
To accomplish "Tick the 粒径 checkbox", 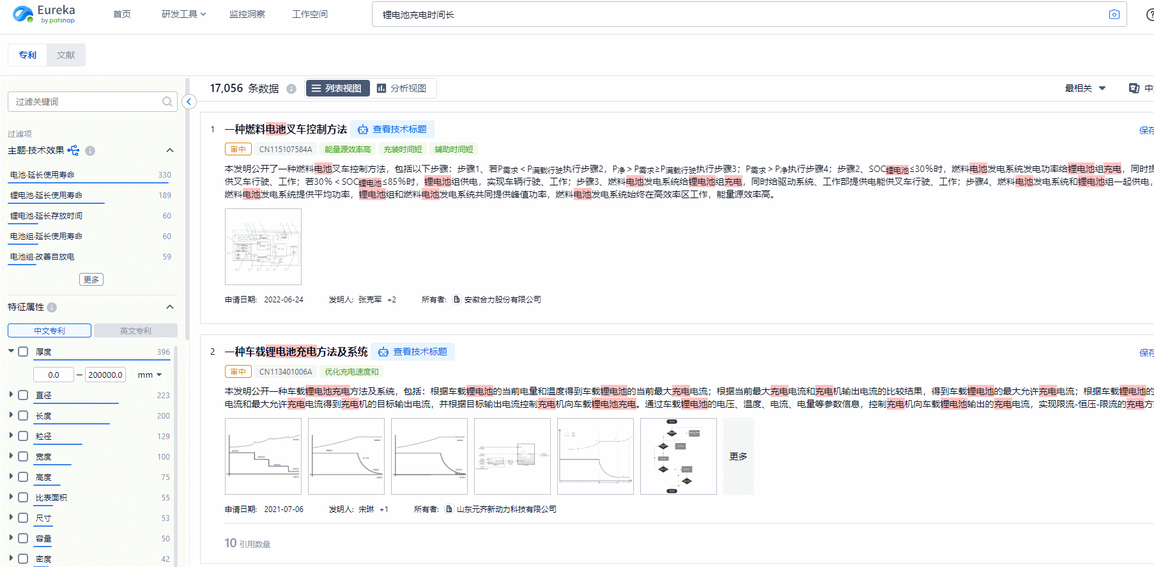I will [x=23, y=436].
